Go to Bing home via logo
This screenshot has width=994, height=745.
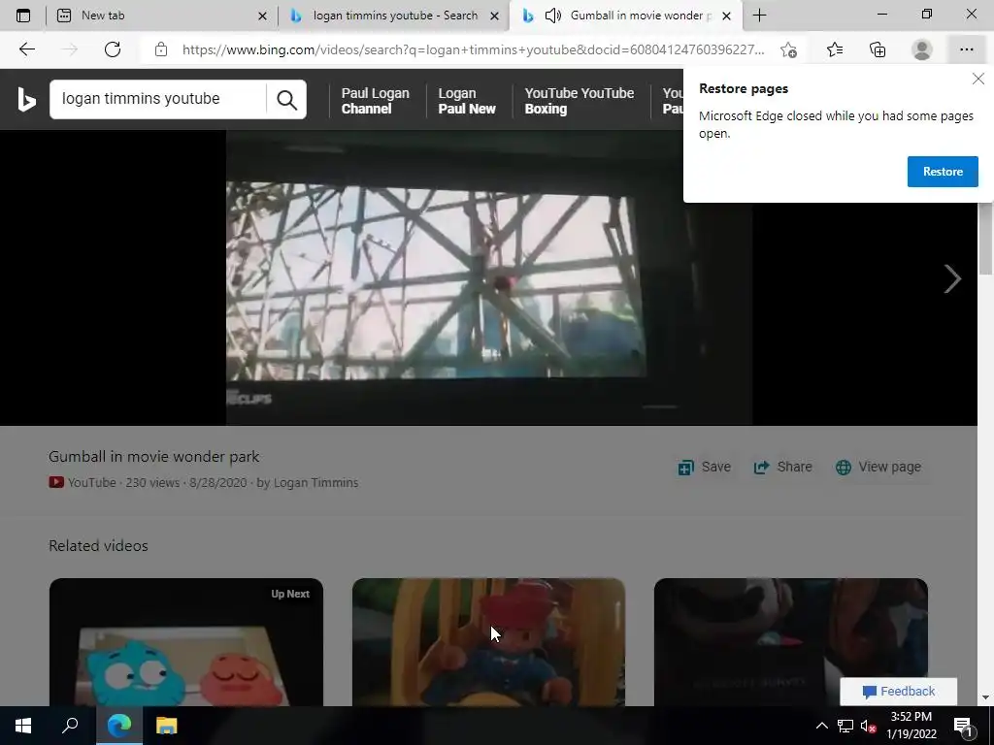pos(26,100)
